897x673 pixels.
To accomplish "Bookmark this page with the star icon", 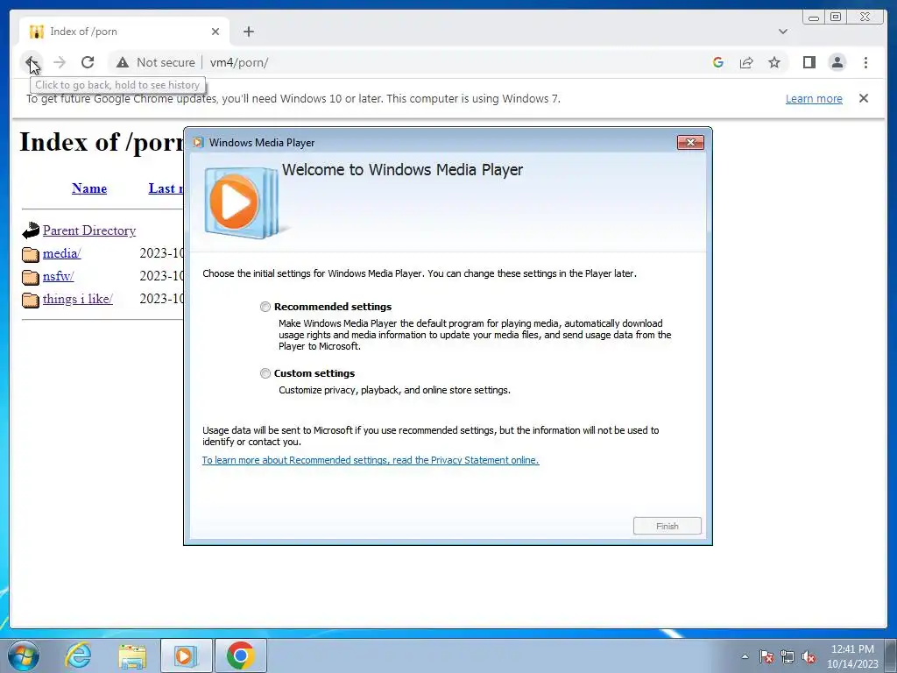I will point(774,62).
